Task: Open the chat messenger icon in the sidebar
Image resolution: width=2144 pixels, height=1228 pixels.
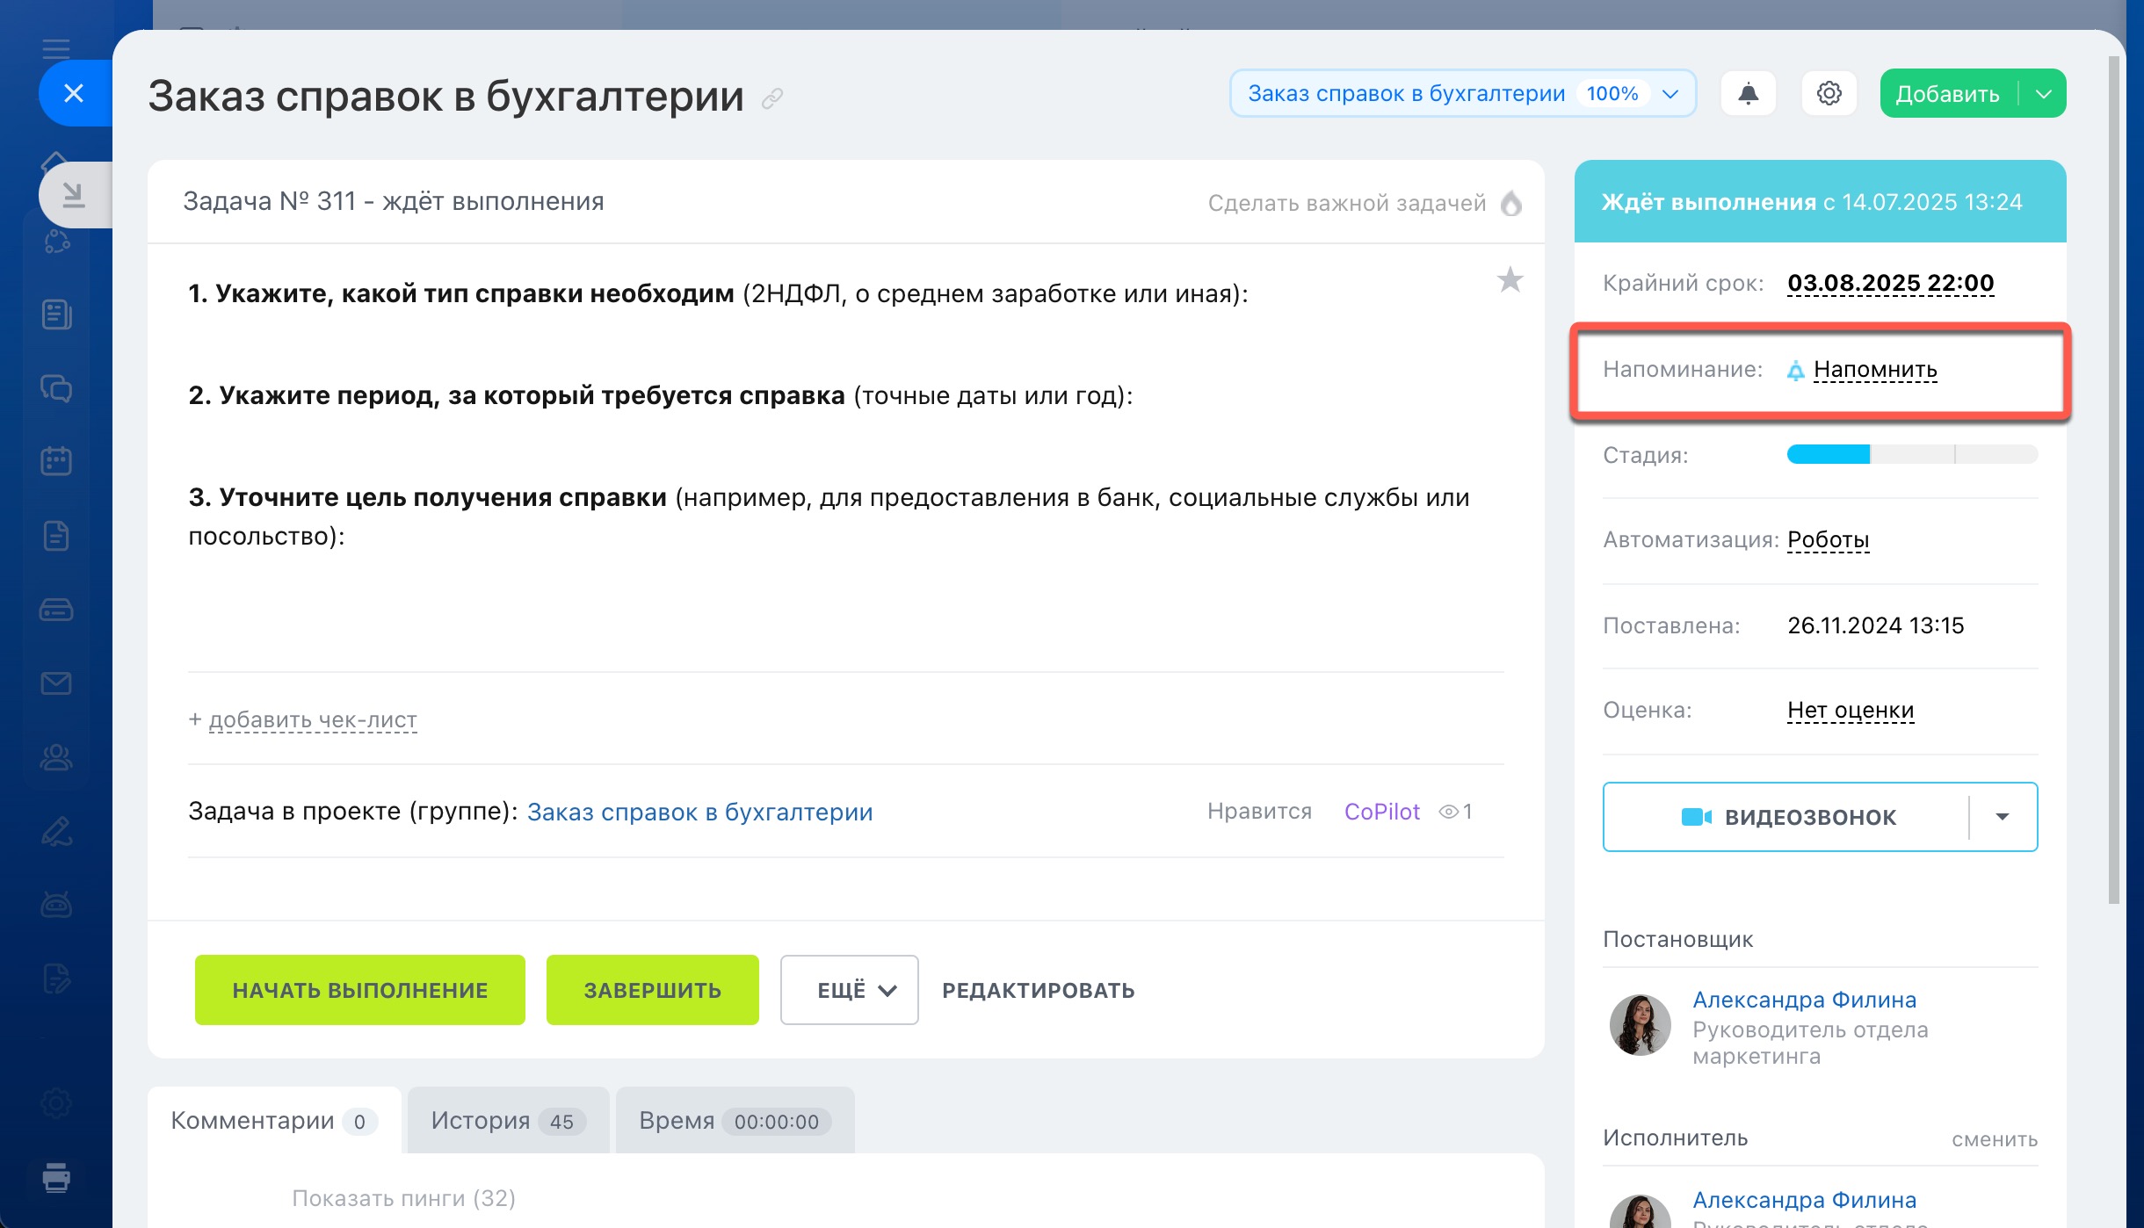Action: (x=56, y=387)
